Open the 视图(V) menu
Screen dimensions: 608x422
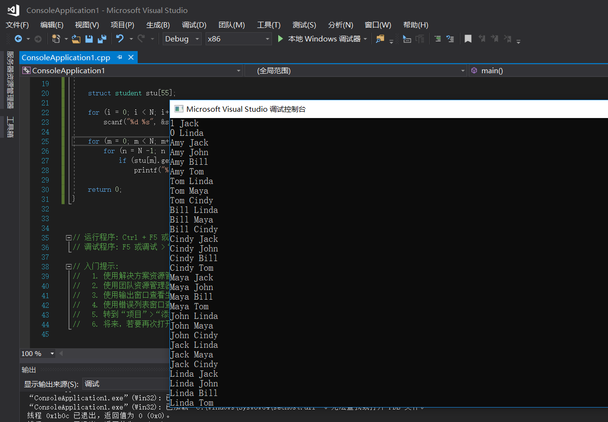point(87,25)
